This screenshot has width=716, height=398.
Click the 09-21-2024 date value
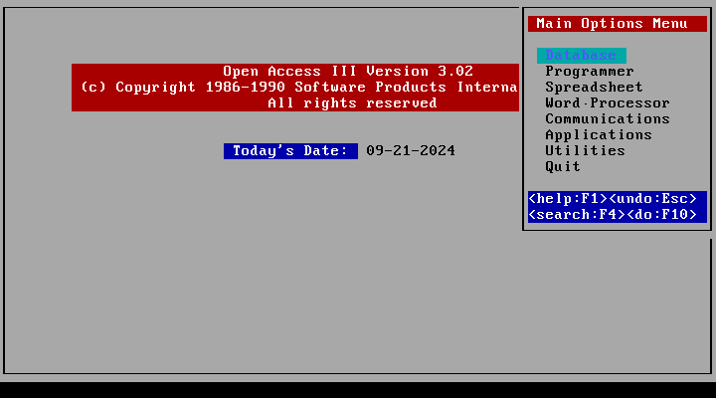click(x=411, y=151)
